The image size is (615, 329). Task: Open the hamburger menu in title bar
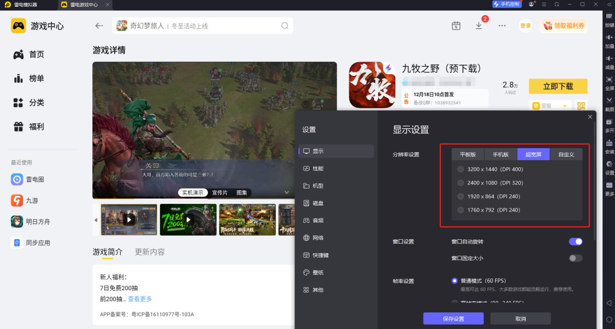coord(544,4)
